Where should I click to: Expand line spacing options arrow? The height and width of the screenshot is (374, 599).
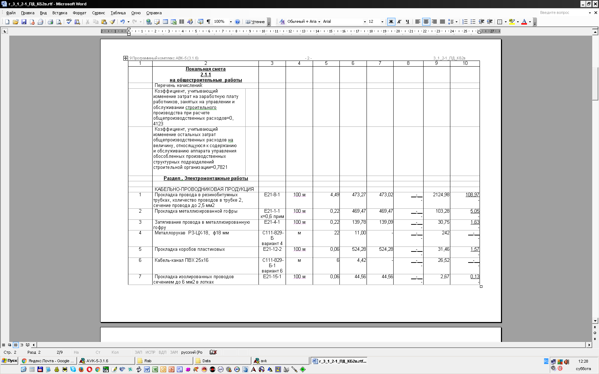pyautogui.click(x=456, y=22)
